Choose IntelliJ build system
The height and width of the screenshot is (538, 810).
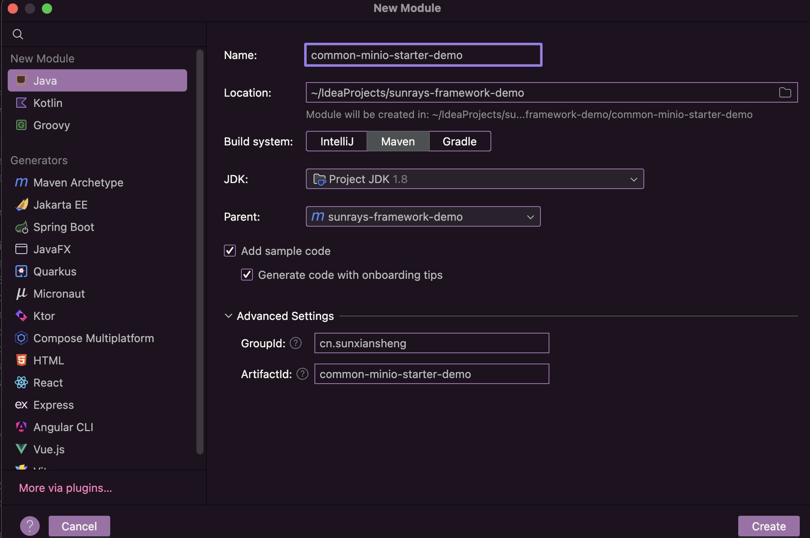(x=337, y=141)
